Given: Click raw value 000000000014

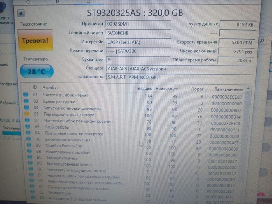Looking at the screenshot, I should 226,117.
